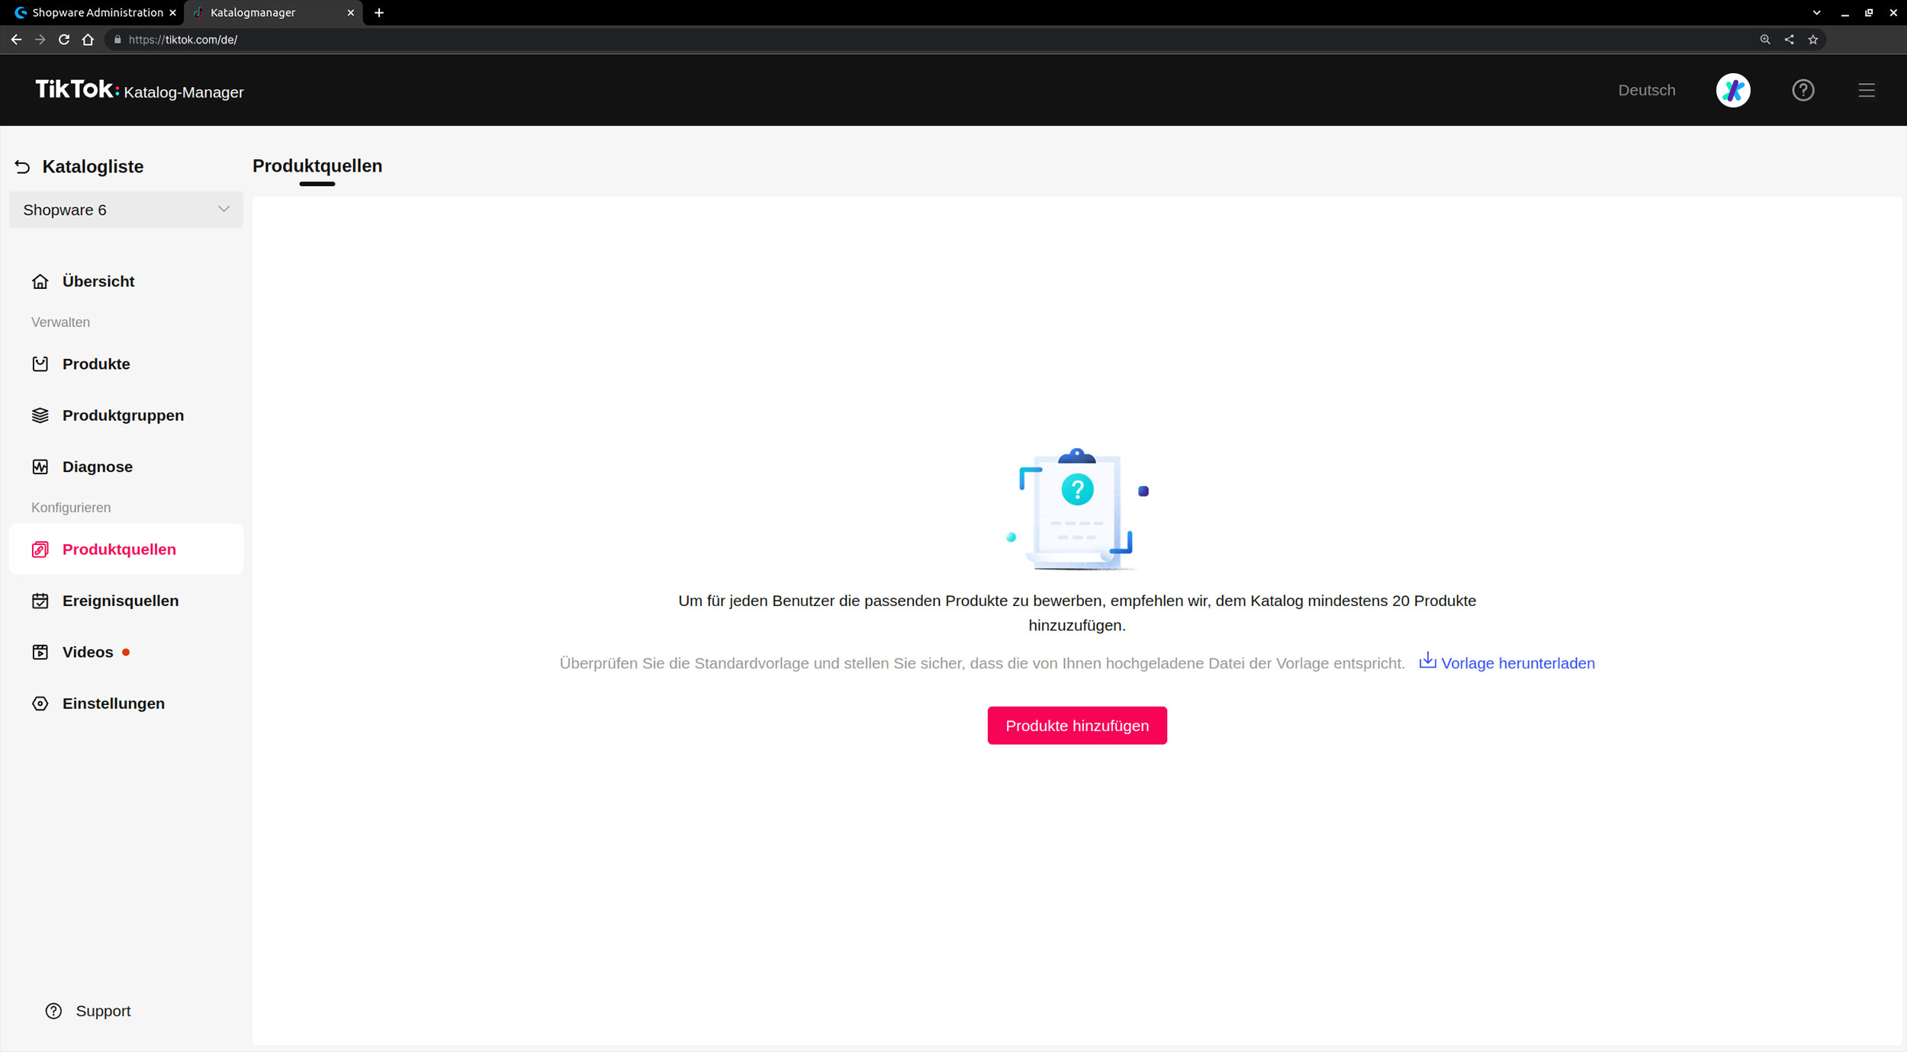The image size is (1907, 1052).
Task: Click the browser reload page icon
Action: coord(64,40)
